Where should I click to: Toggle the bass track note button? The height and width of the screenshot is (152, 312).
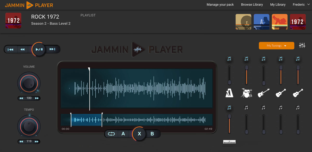(264, 59)
